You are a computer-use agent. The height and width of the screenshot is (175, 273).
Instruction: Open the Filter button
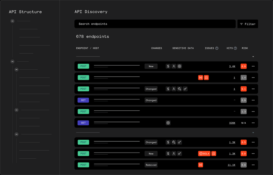coord(248,24)
